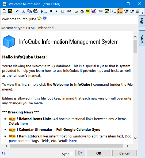The height and width of the screenshot is (158, 145).
Task: Click the NEW badge beside Item Editors
Action: click(12, 136)
